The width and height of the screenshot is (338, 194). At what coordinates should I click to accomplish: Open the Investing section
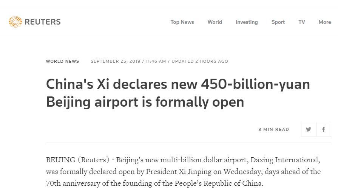pos(247,22)
